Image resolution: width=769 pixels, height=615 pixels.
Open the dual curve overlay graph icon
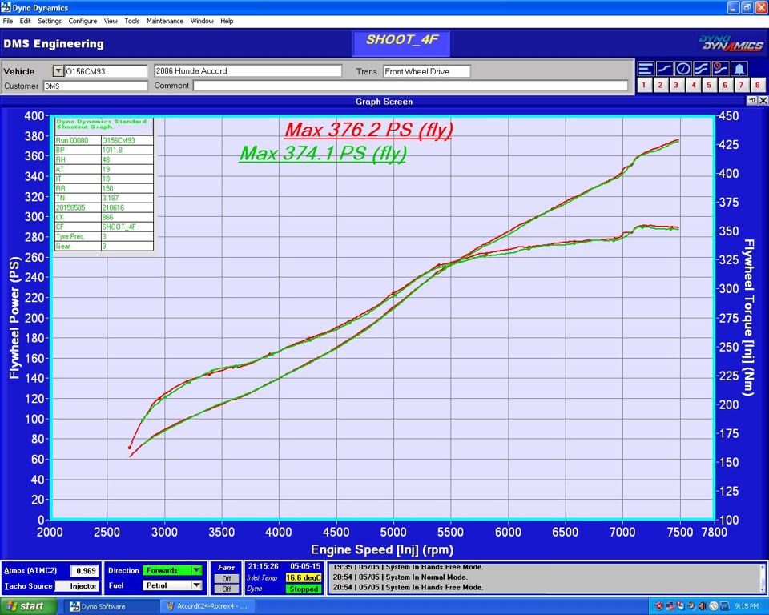(x=702, y=69)
